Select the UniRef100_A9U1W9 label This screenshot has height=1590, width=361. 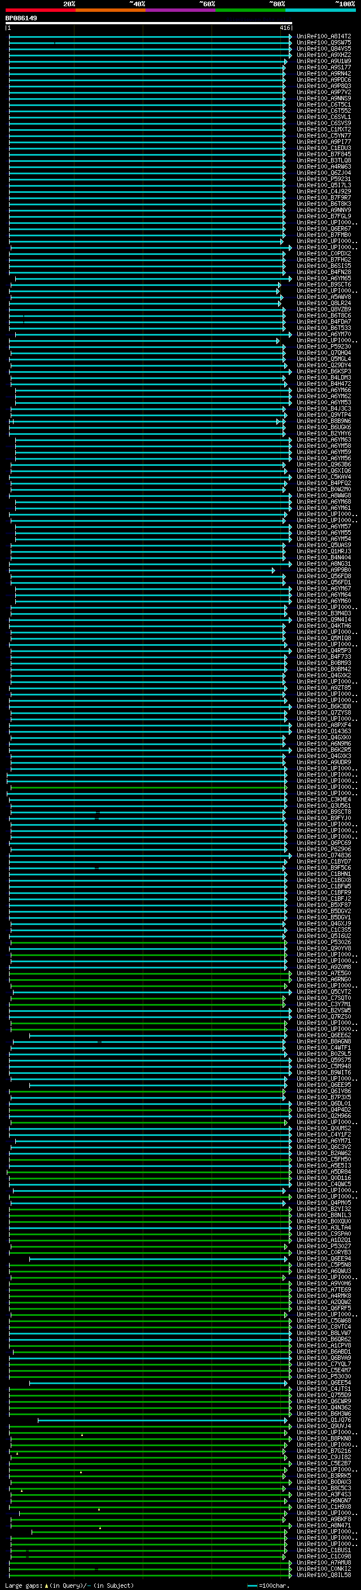click(324, 61)
